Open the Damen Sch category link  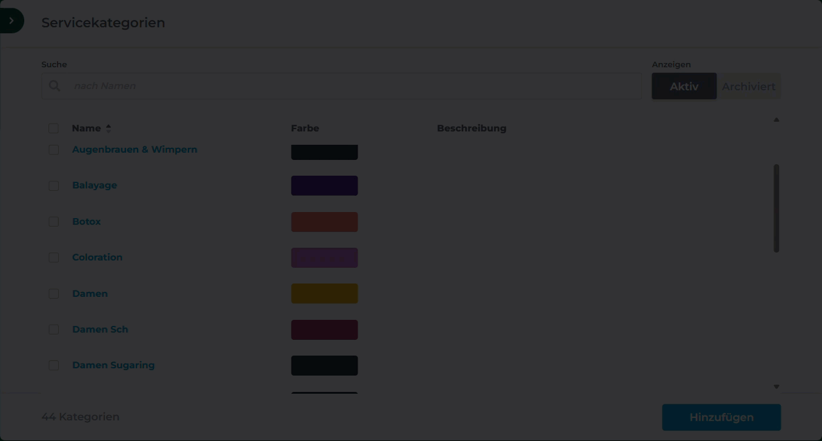100,330
